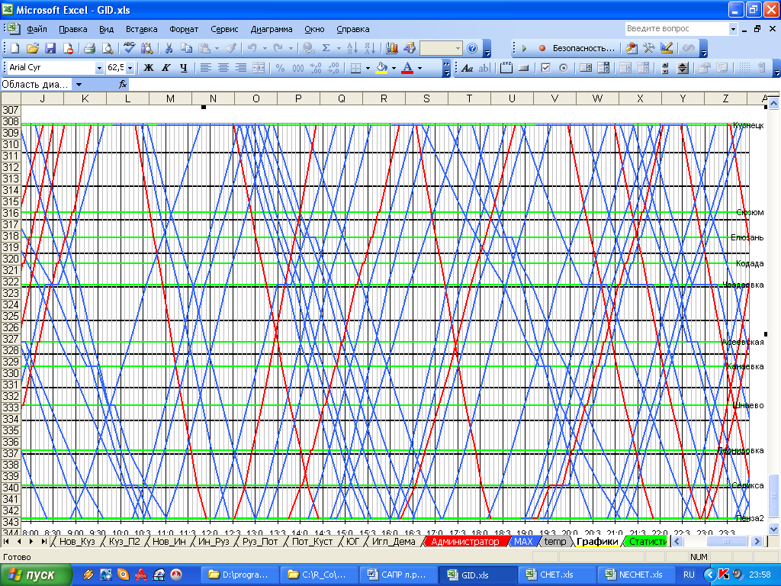Run macro (green play icon)
This screenshot has height=586, width=781.
click(524, 48)
